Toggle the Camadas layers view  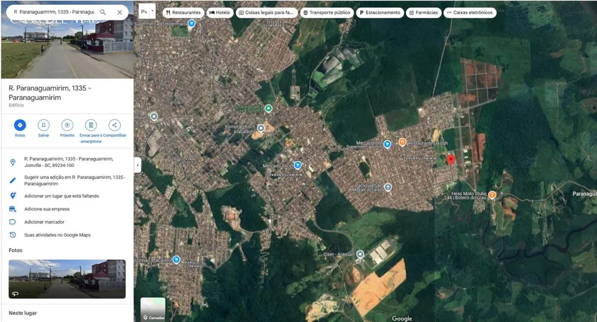153,309
